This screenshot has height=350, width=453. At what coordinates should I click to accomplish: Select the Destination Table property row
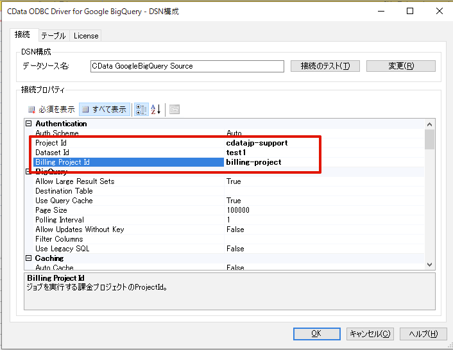tap(228, 191)
